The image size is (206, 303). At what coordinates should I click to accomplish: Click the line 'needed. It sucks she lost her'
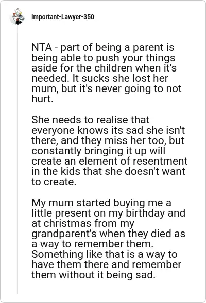click(100, 78)
